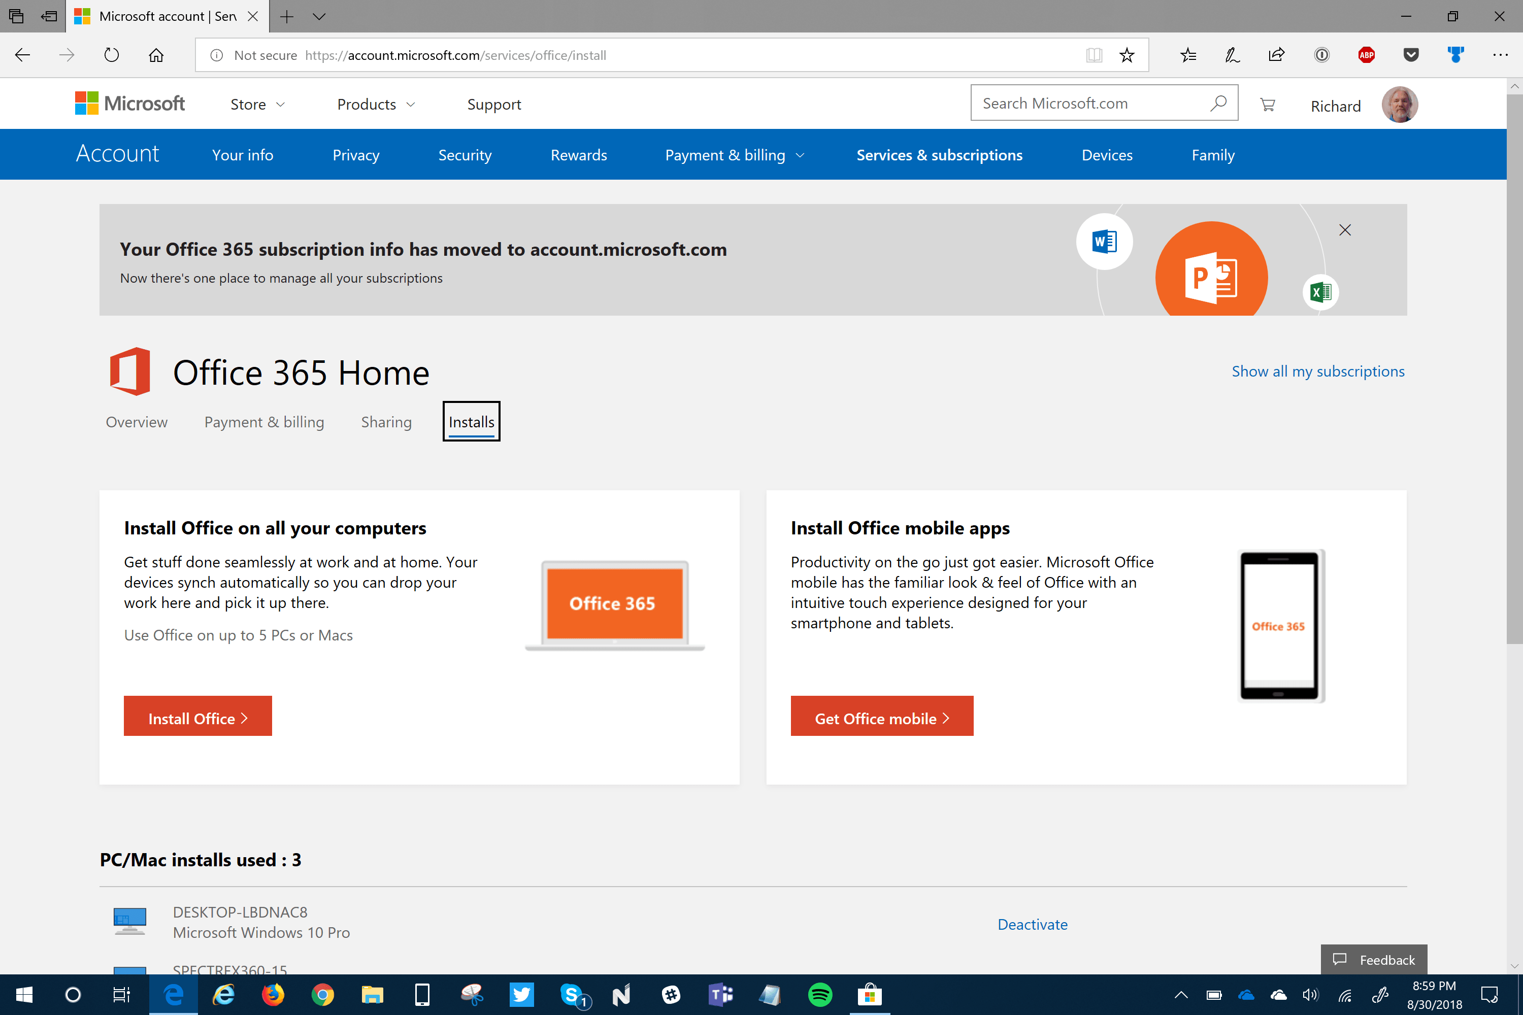Open the Devices section
This screenshot has width=1523, height=1015.
1107,155
